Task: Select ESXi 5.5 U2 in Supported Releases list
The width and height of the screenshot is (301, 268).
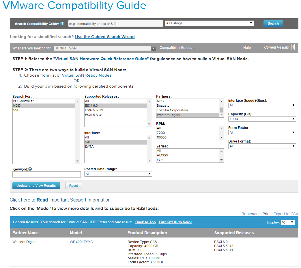Action: [x=116, y=110]
